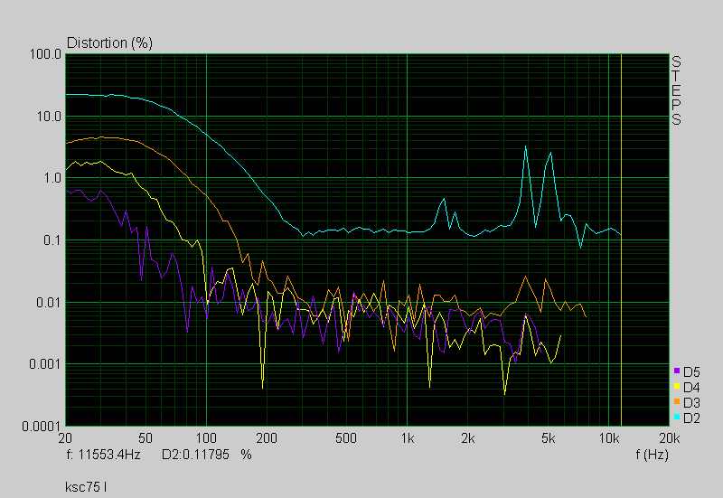Click the 0.0001 y-axis label
Image resolution: width=723 pixels, height=498 pixels.
click(42, 427)
